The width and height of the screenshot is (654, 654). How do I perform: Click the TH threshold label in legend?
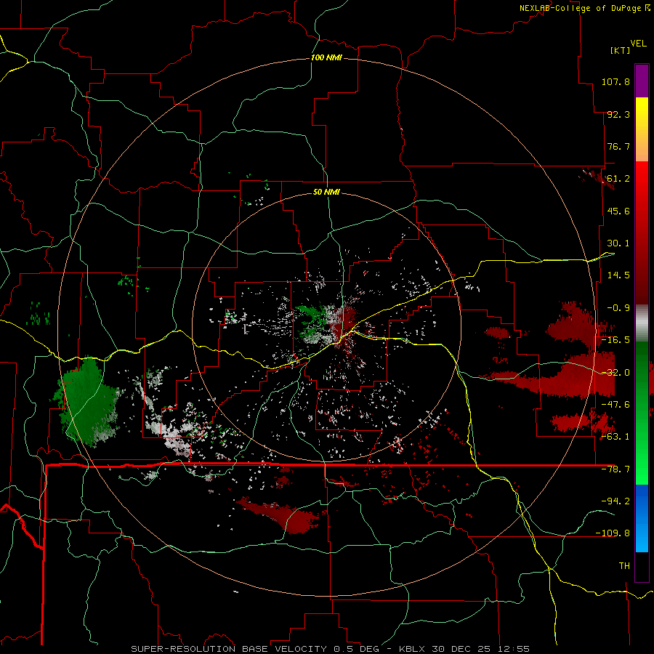click(x=624, y=565)
